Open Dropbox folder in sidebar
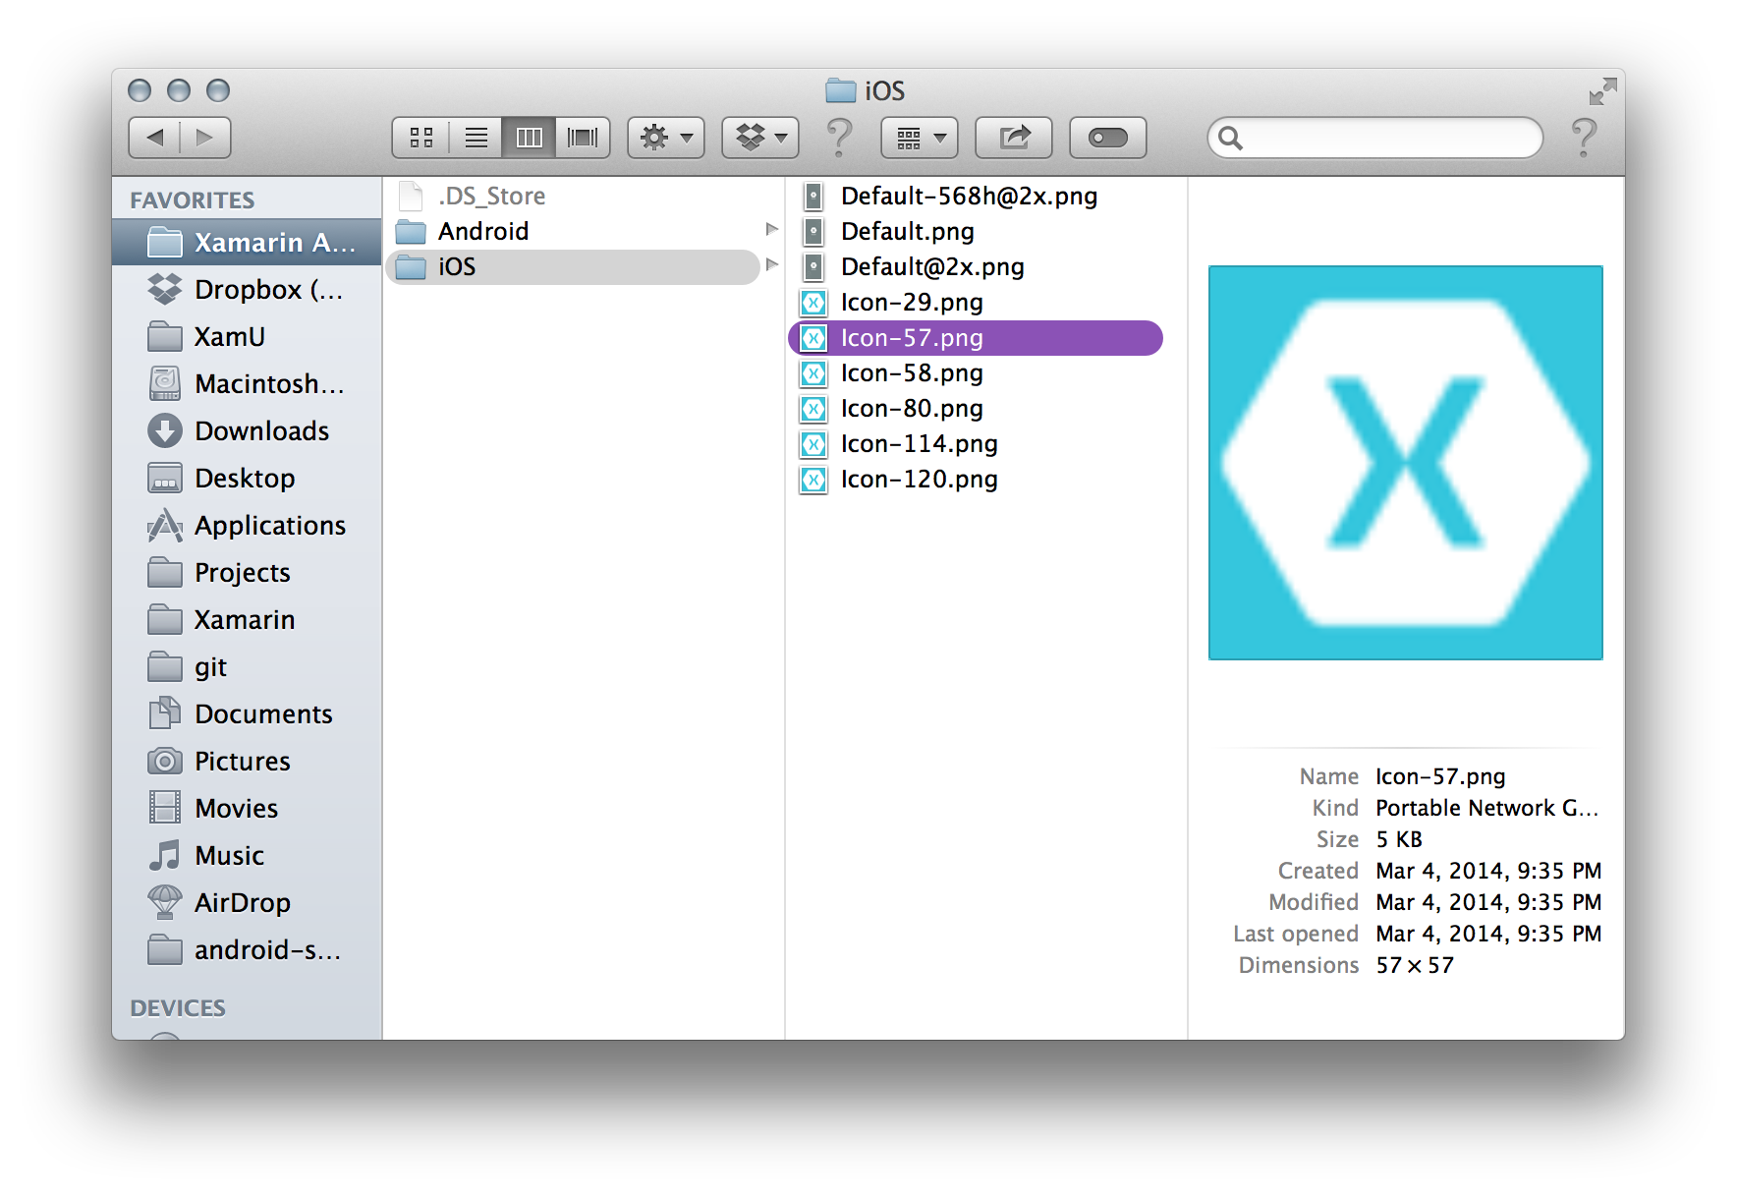The image size is (1737, 1195). 267,290
